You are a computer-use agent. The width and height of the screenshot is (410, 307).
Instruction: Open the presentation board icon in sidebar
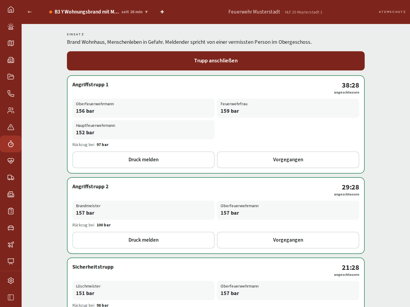11,261
